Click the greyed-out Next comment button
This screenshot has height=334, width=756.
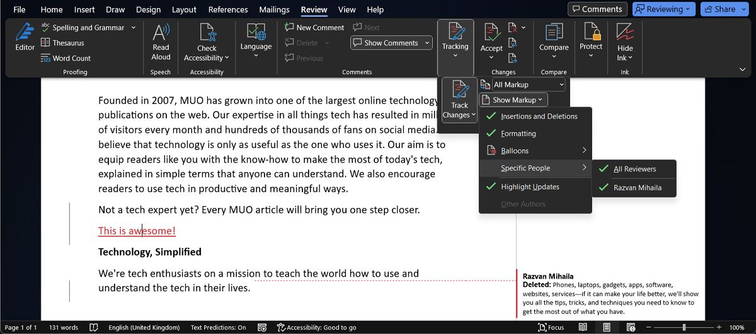[x=366, y=28]
